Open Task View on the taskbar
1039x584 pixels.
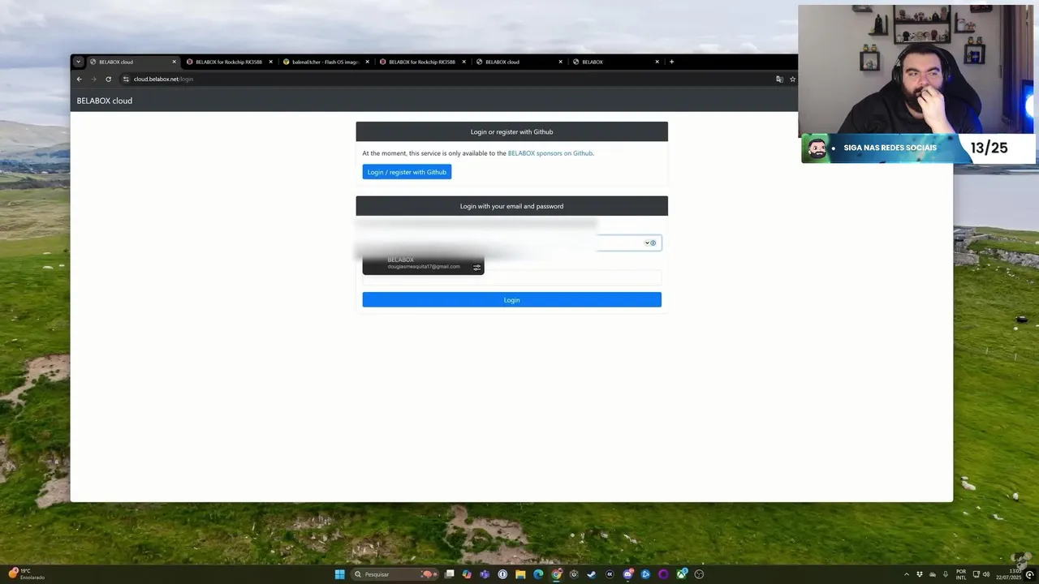[x=449, y=574]
